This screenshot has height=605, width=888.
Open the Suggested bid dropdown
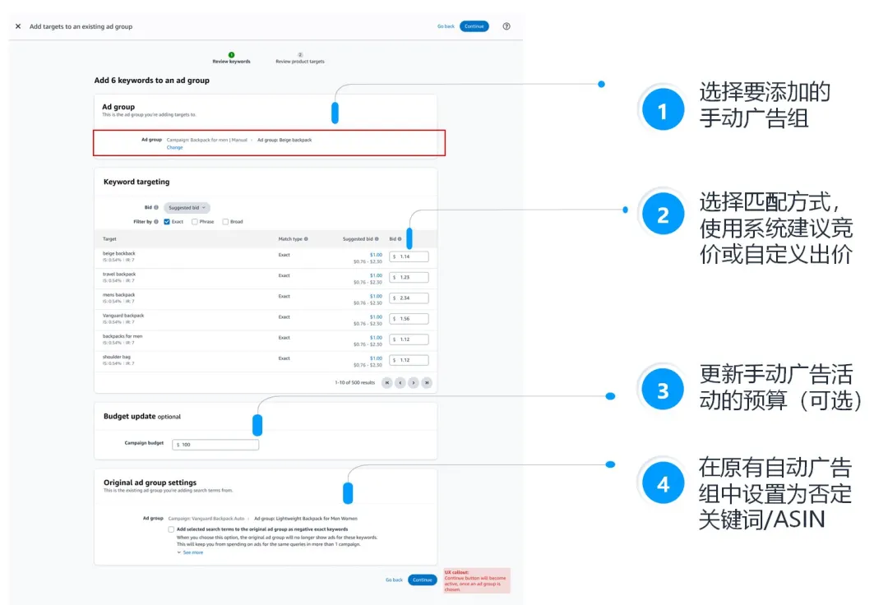click(187, 208)
